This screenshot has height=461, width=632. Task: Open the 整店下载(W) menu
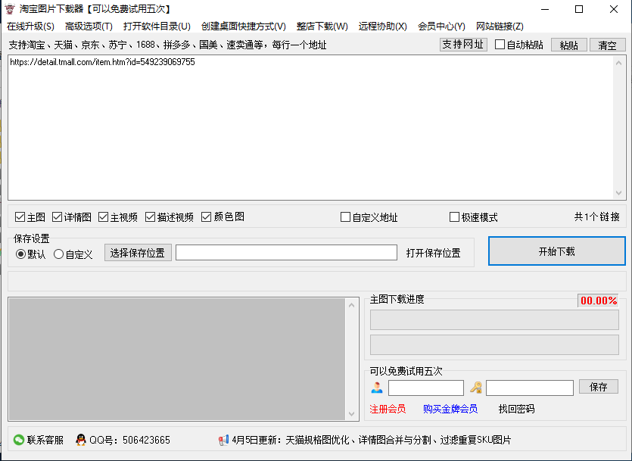point(322,26)
